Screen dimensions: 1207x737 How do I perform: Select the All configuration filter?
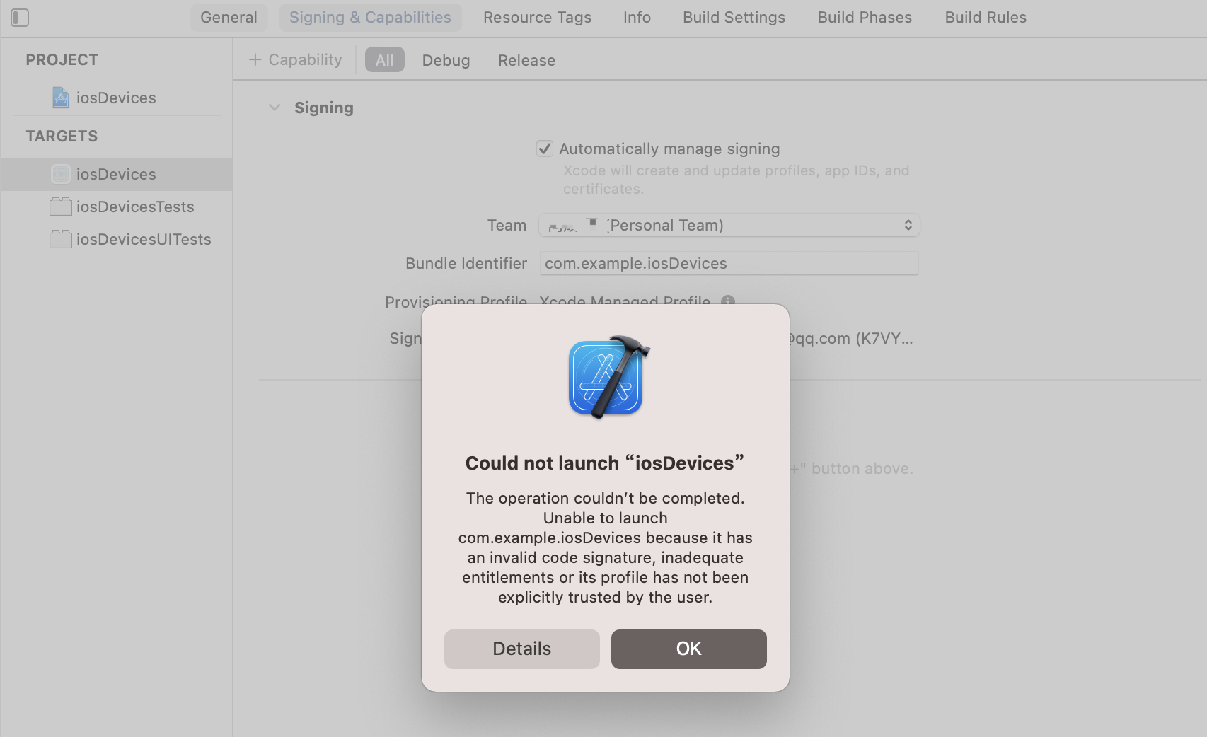click(x=385, y=60)
